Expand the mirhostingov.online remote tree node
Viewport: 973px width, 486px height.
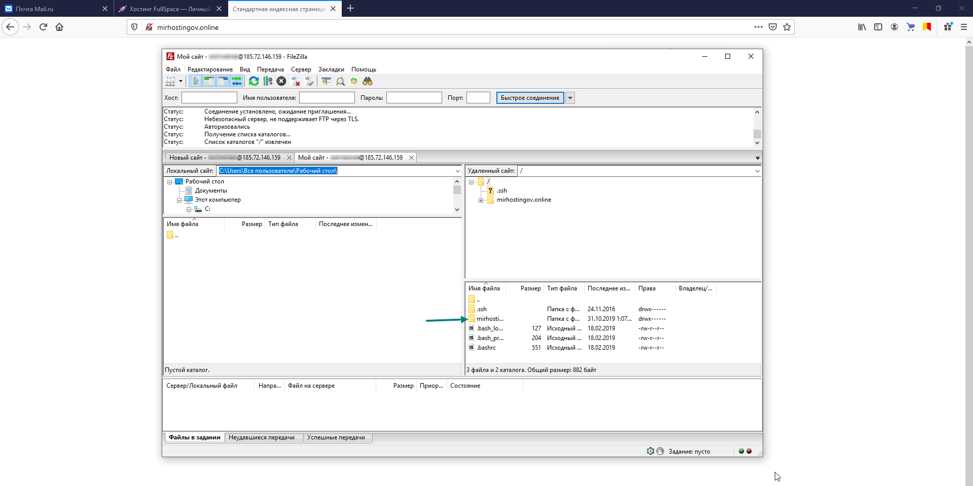(481, 200)
